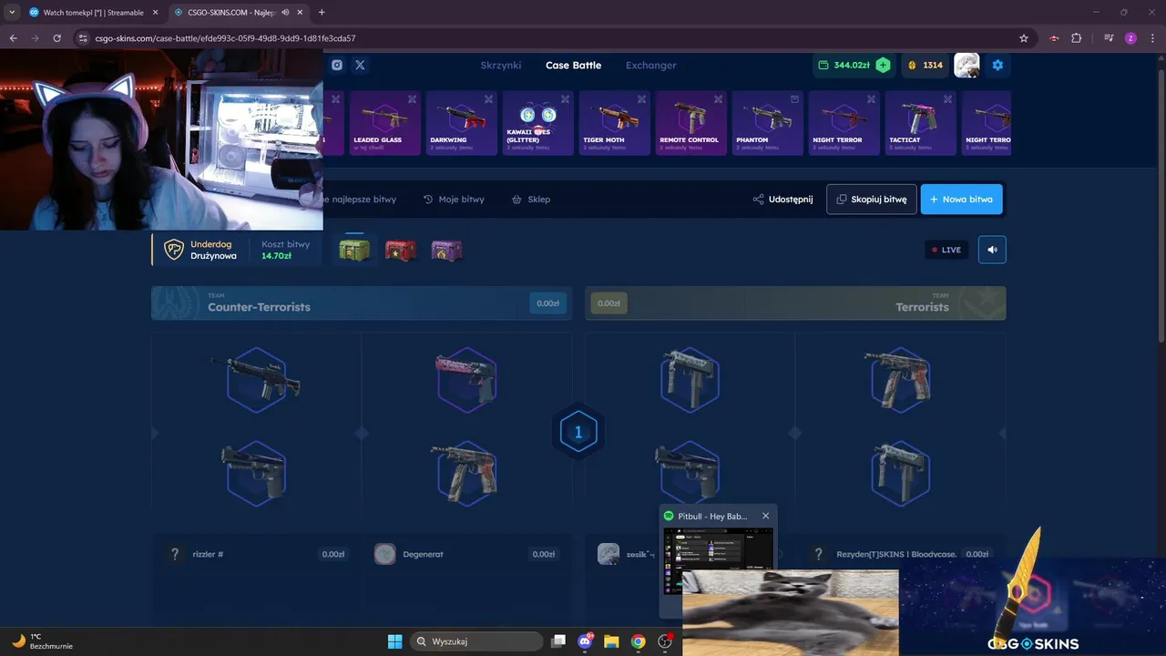
Task: Open the weather widget Bezchmurnie
Action: 43,641
